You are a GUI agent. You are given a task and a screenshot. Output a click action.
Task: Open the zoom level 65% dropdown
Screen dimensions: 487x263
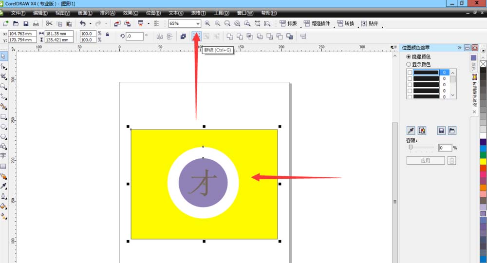tap(198, 23)
